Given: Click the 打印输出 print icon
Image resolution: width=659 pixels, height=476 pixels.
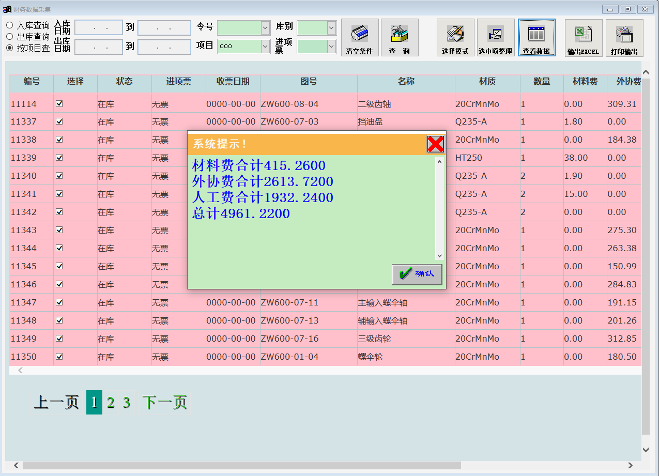Looking at the screenshot, I should click(624, 37).
